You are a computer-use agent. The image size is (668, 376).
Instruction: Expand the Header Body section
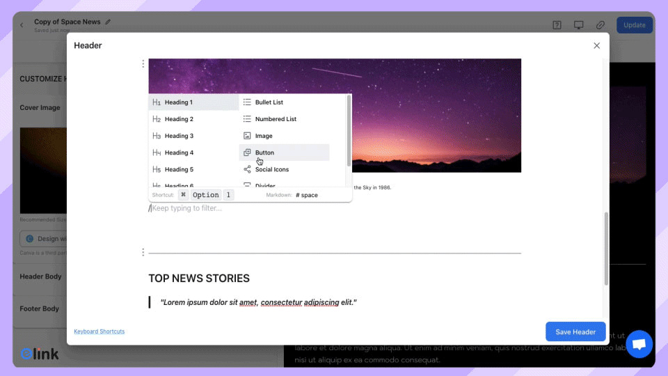(40, 276)
